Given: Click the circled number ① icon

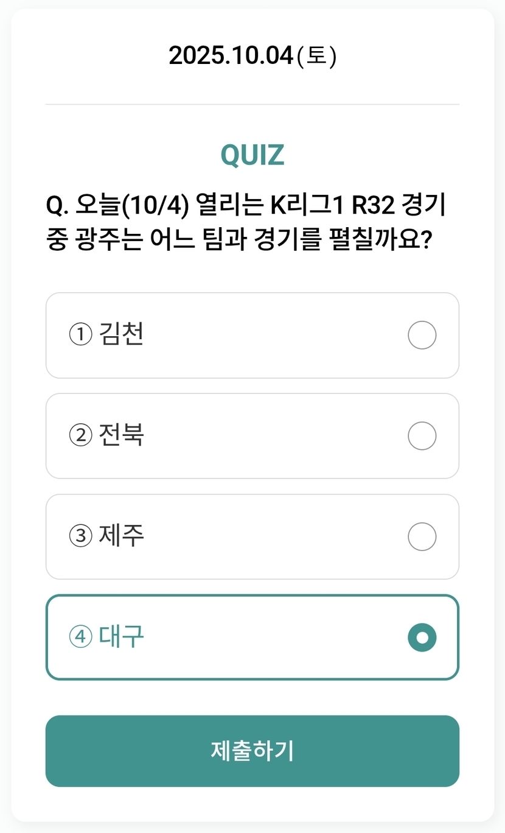Looking at the screenshot, I should pos(80,336).
